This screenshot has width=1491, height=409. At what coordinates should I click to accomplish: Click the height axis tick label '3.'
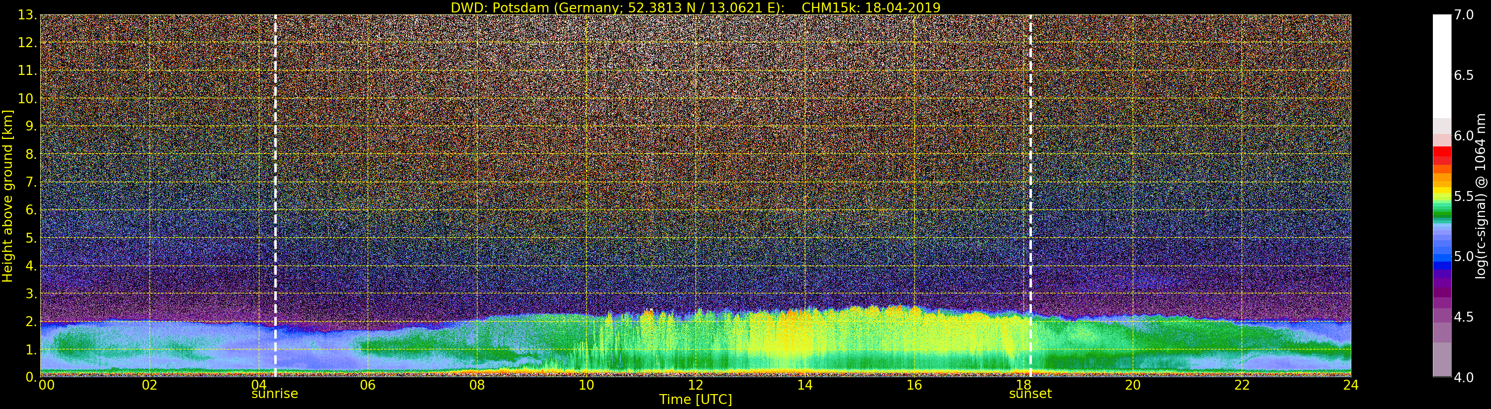pyautogui.click(x=31, y=293)
